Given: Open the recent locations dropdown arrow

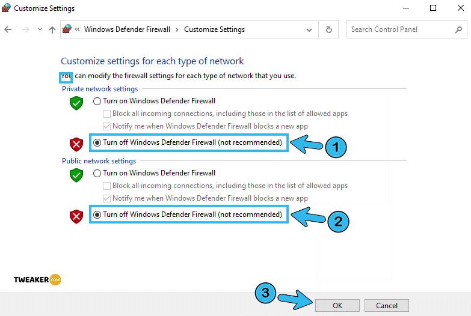Looking at the screenshot, I should coord(40,29).
